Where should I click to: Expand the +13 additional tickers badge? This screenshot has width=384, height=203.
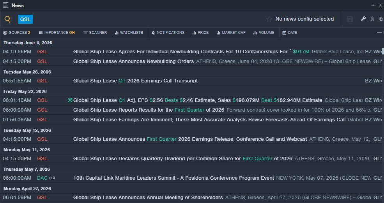click(x=52, y=178)
